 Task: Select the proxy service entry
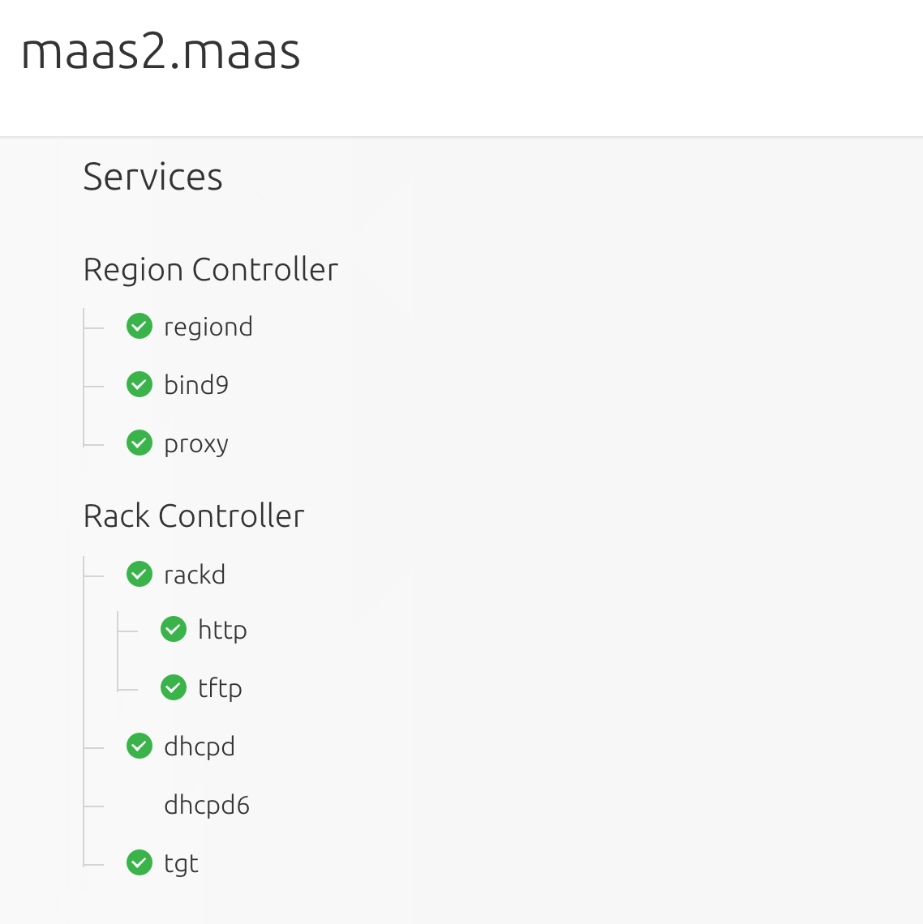click(x=196, y=444)
